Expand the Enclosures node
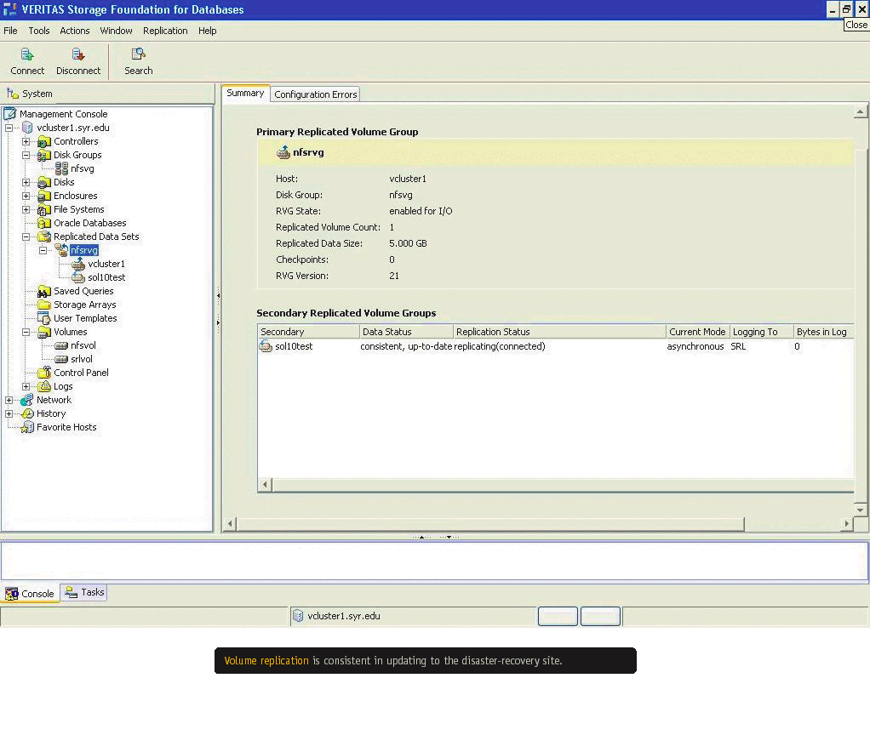Viewport: 870px width, 735px height. point(26,196)
